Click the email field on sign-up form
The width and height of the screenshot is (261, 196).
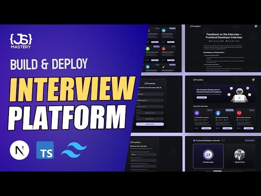(150, 100)
